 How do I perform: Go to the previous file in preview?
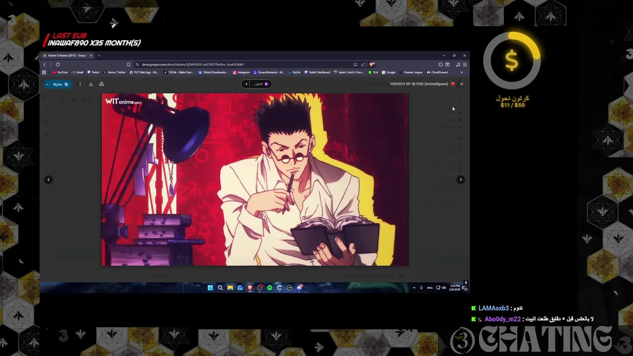point(48,179)
